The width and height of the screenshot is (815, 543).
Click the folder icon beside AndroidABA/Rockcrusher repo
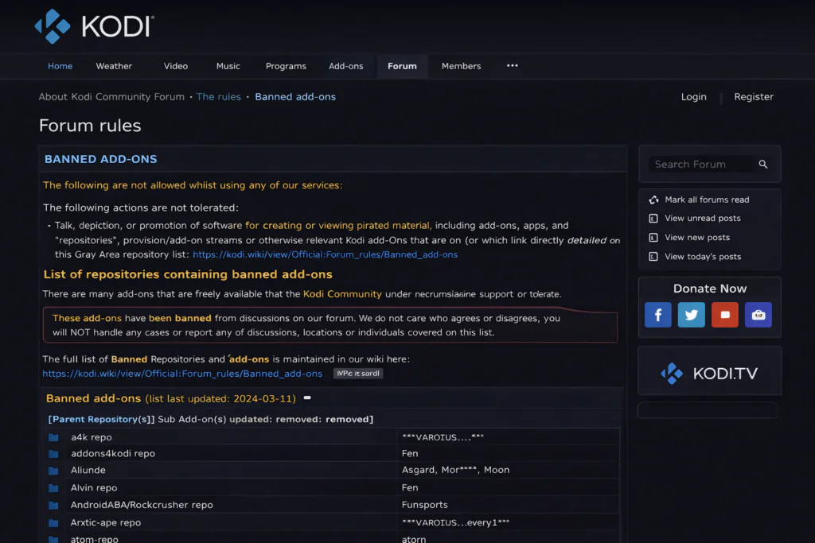[x=53, y=505]
